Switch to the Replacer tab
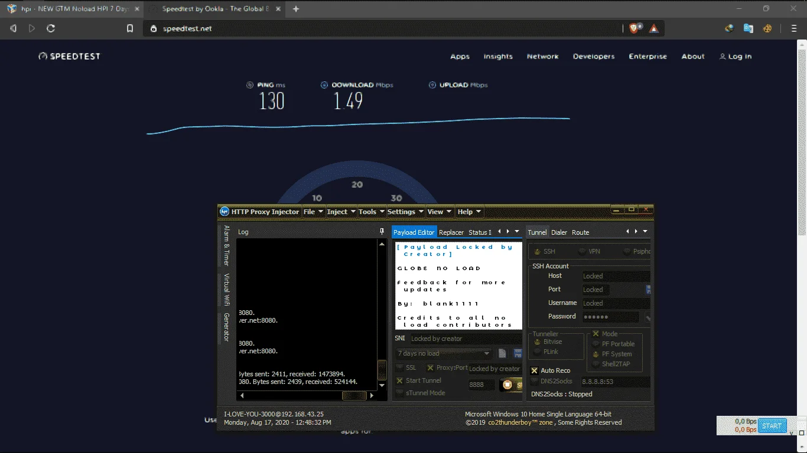 [x=451, y=232]
